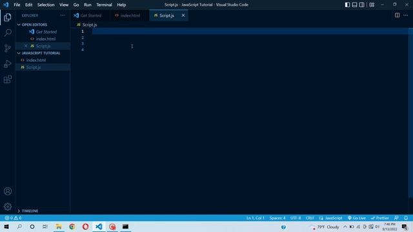Open the View menu
413x232 pixels.
[64, 5]
